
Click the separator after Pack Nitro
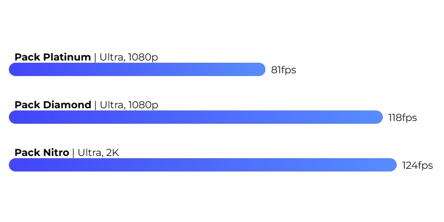tap(73, 153)
